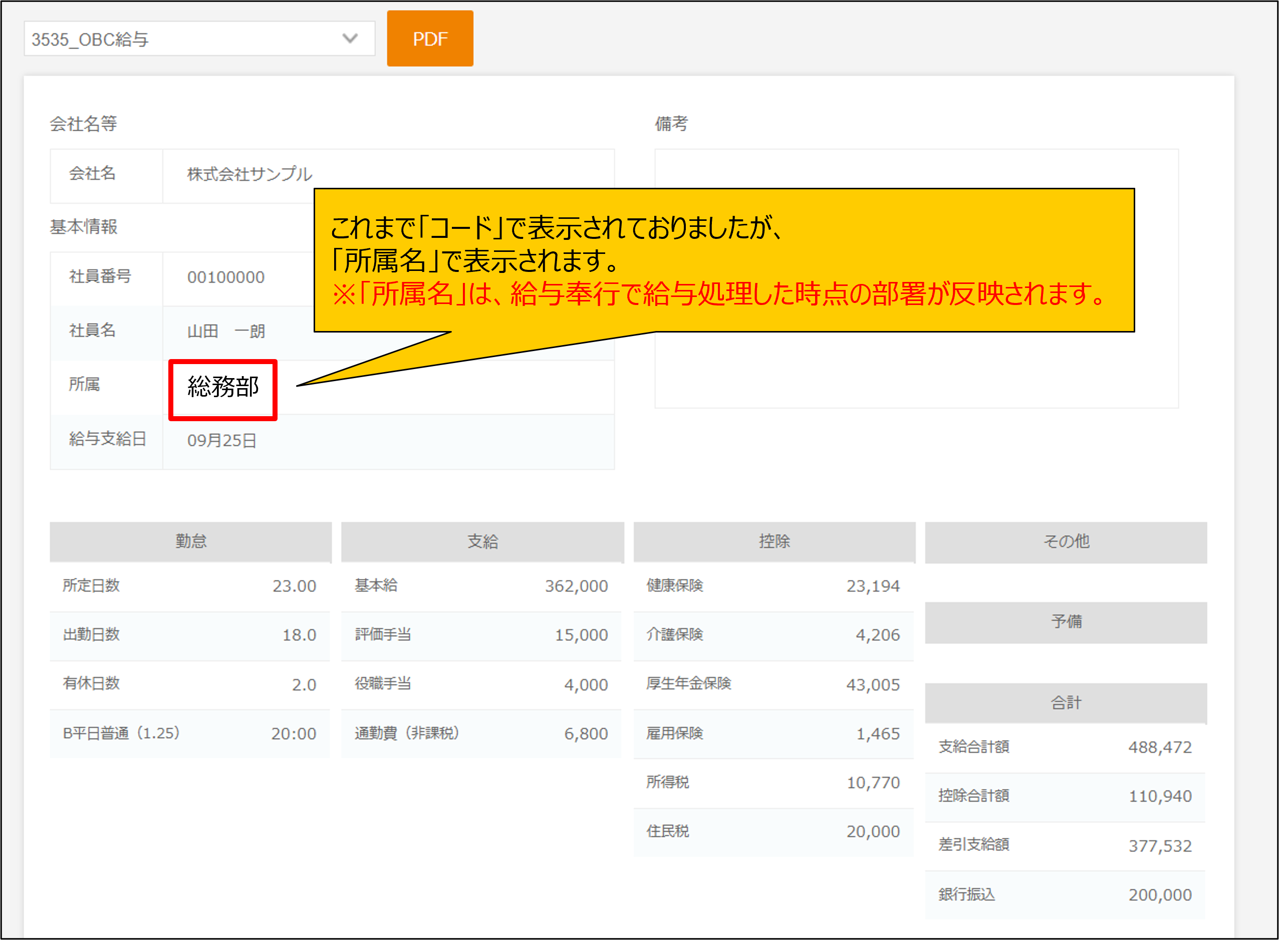Click the 控除 section header
Screen dimensions: 1279x940
774,541
